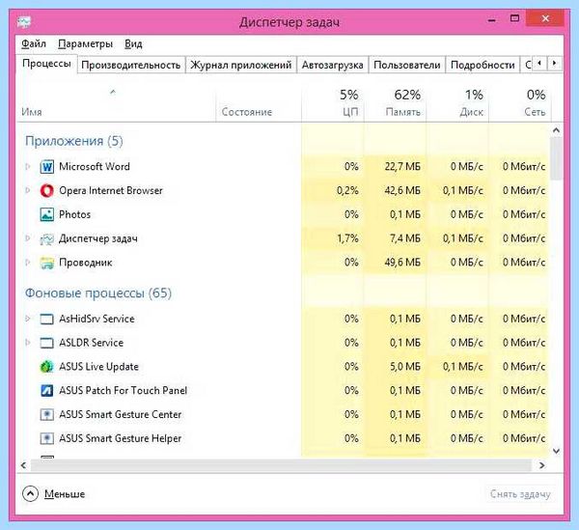
Task: Close the Диспетчер задач window
Action: pyautogui.click(x=545, y=18)
